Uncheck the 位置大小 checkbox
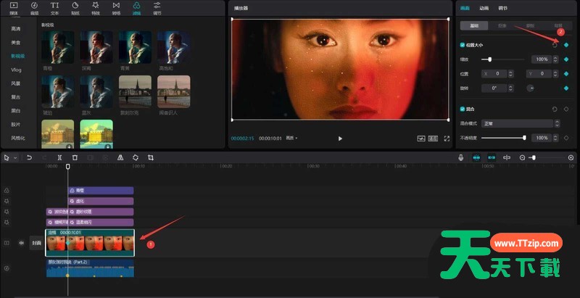 463,45
